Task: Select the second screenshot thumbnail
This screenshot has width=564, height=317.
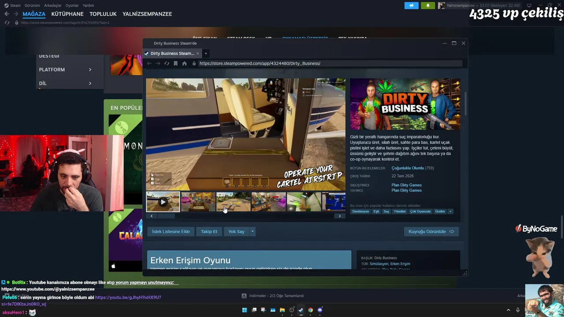Action: (198, 202)
